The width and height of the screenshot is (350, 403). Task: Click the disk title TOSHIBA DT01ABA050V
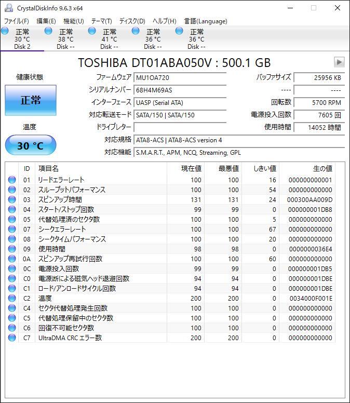pos(174,62)
